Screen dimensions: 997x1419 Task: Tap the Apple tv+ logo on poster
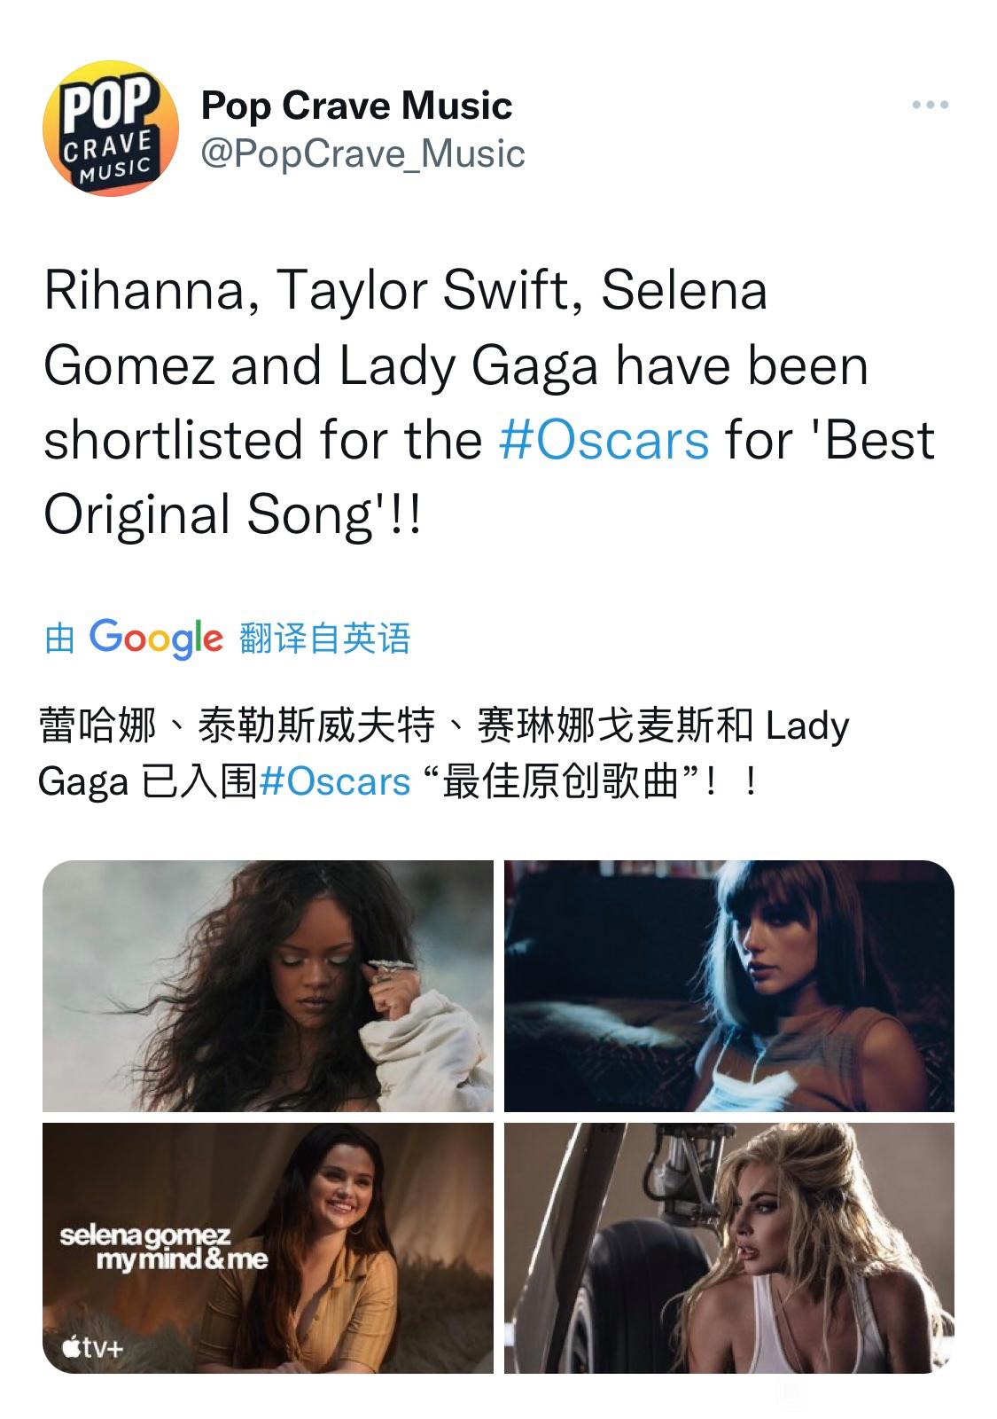(92, 1348)
